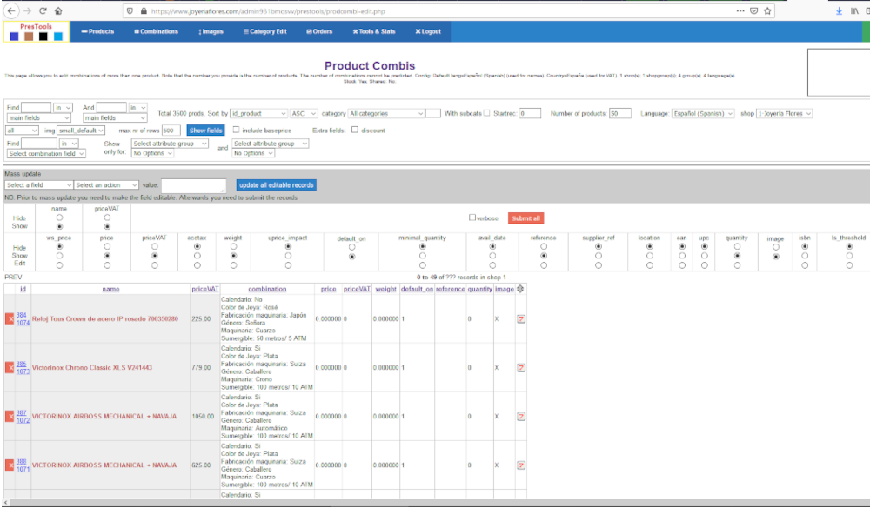Open the img small_default dropdown
This screenshot has width=870, height=522.
[81, 130]
